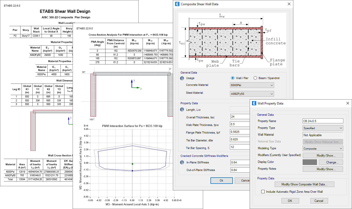Click the P2 pier cell in the report

coord(15,36)
